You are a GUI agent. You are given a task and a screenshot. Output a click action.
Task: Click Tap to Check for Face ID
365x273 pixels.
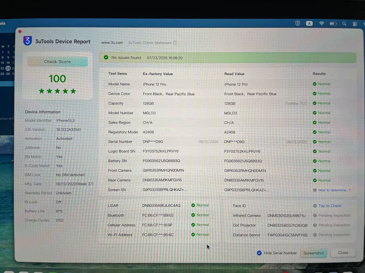click(x=329, y=206)
